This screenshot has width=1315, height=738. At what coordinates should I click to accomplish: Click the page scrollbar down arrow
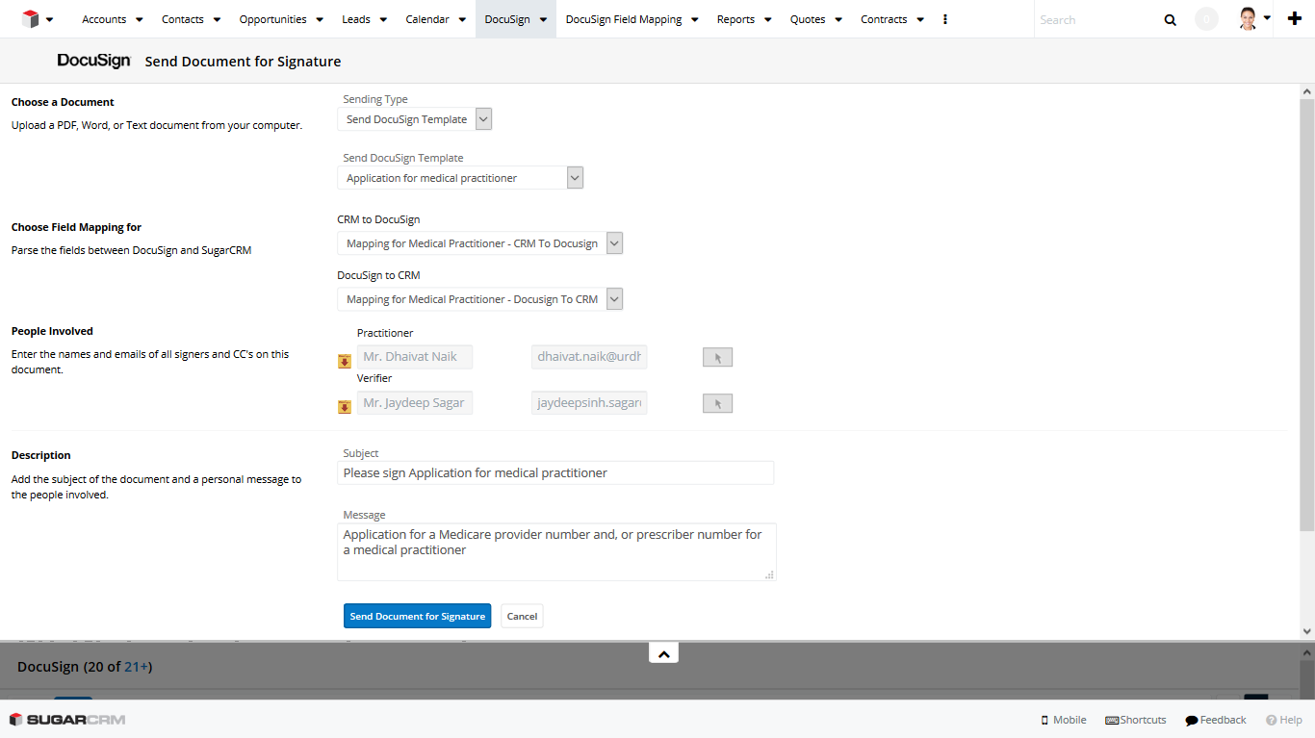(x=1307, y=632)
